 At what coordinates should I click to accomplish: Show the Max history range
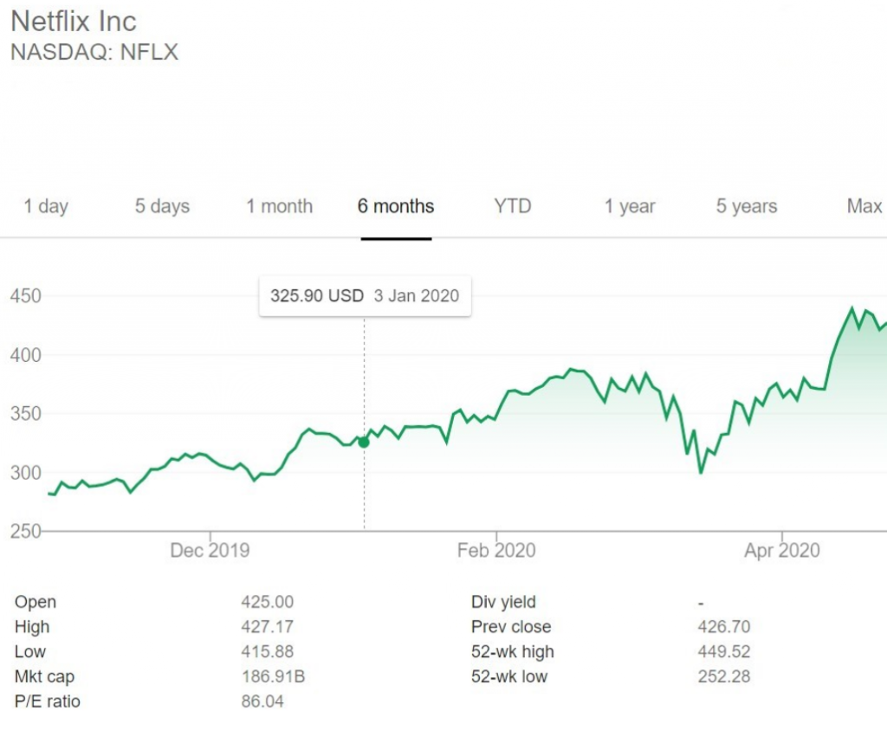coord(864,206)
